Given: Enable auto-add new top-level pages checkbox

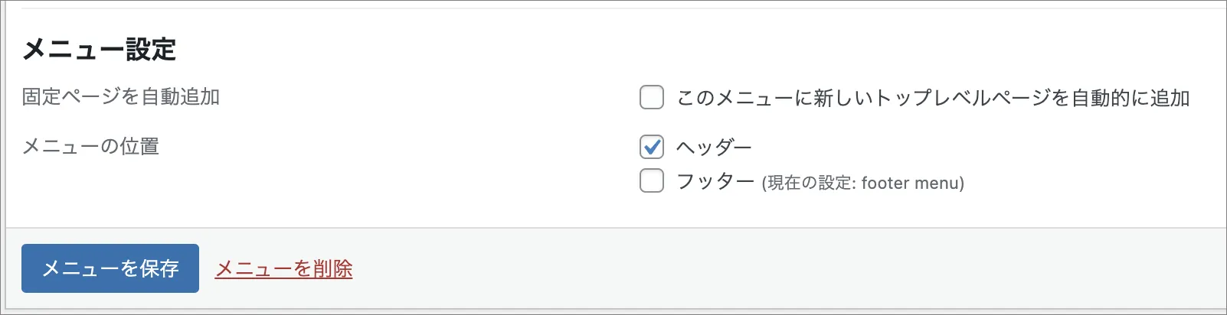Looking at the screenshot, I should 652,98.
